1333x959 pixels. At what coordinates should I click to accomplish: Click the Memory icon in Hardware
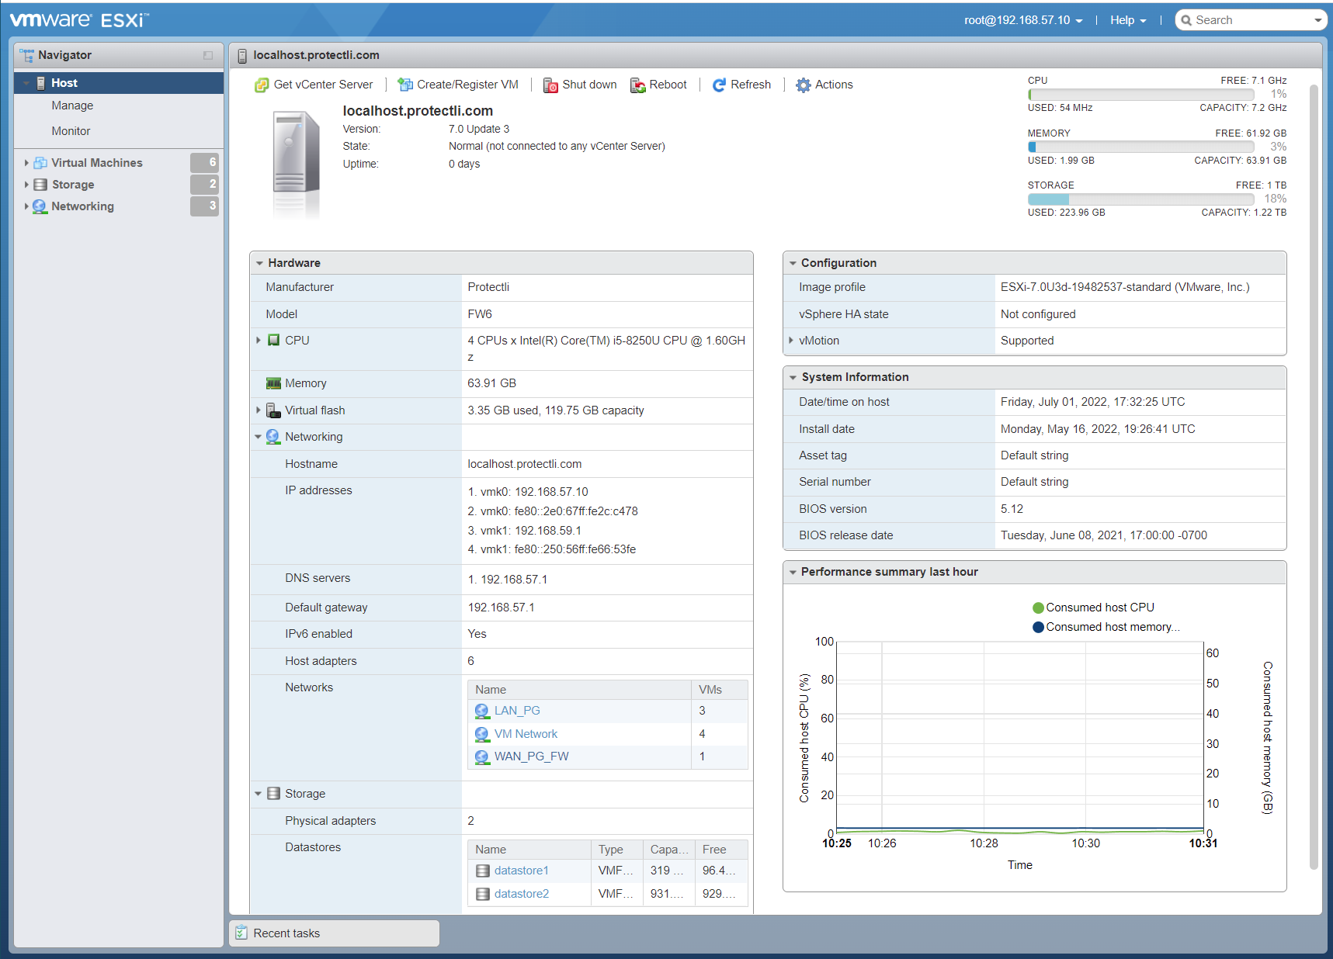click(x=274, y=383)
